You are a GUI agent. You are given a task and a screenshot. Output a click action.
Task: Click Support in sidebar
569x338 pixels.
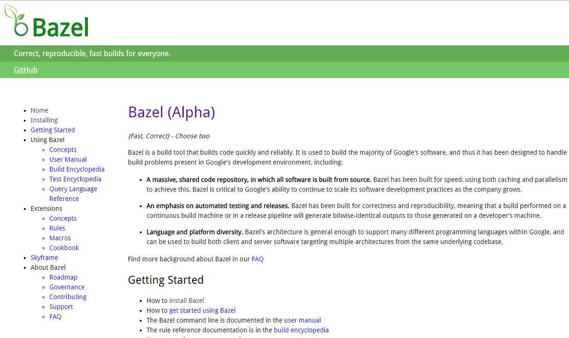pyautogui.click(x=61, y=307)
